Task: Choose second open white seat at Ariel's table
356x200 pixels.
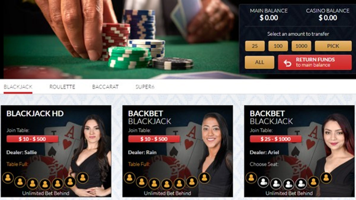Action: click(276, 184)
